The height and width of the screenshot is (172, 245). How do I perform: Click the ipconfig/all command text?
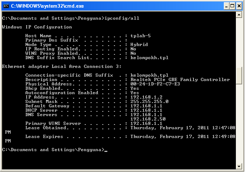[x=122, y=18]
